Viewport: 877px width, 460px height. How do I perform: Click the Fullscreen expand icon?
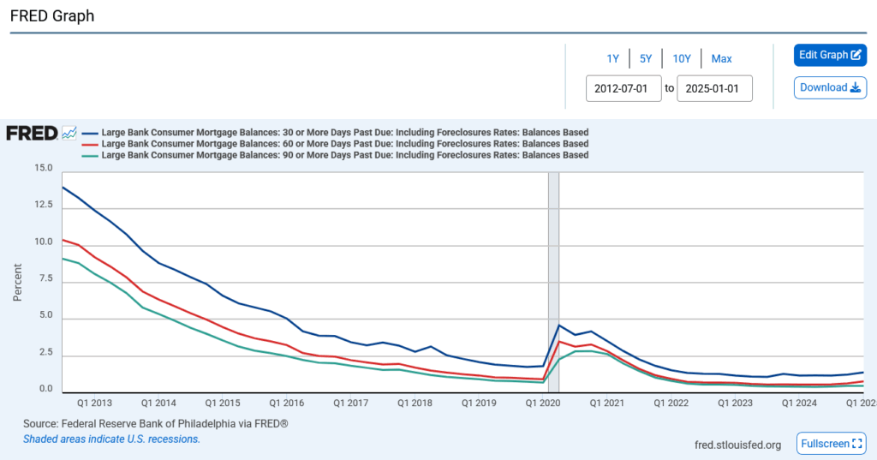click(x=857, y=444)
